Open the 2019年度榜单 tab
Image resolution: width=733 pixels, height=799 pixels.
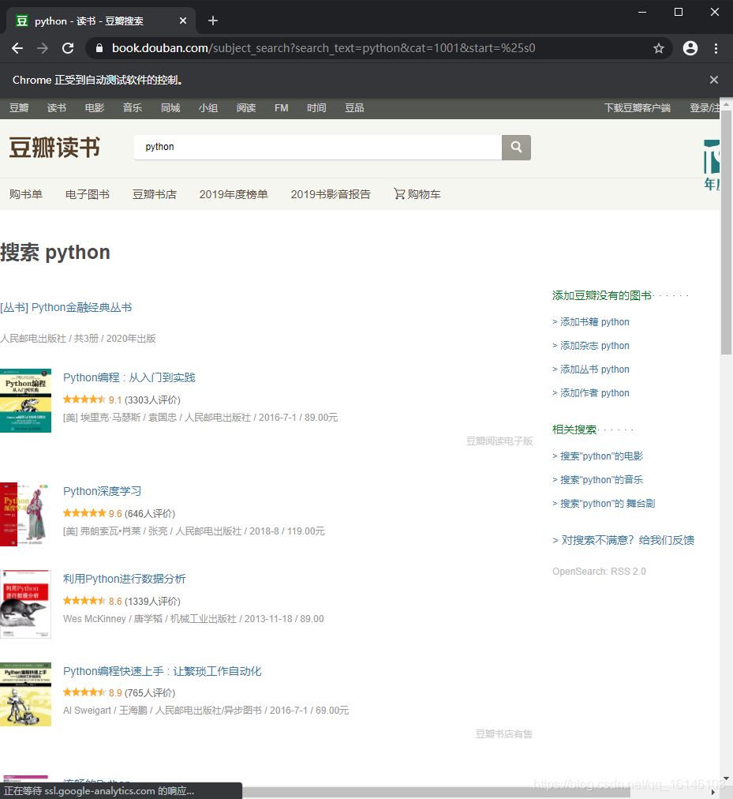point(234,194)
